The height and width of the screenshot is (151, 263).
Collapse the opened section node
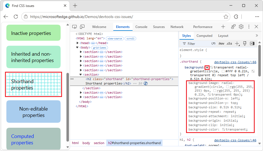[81, 75]
